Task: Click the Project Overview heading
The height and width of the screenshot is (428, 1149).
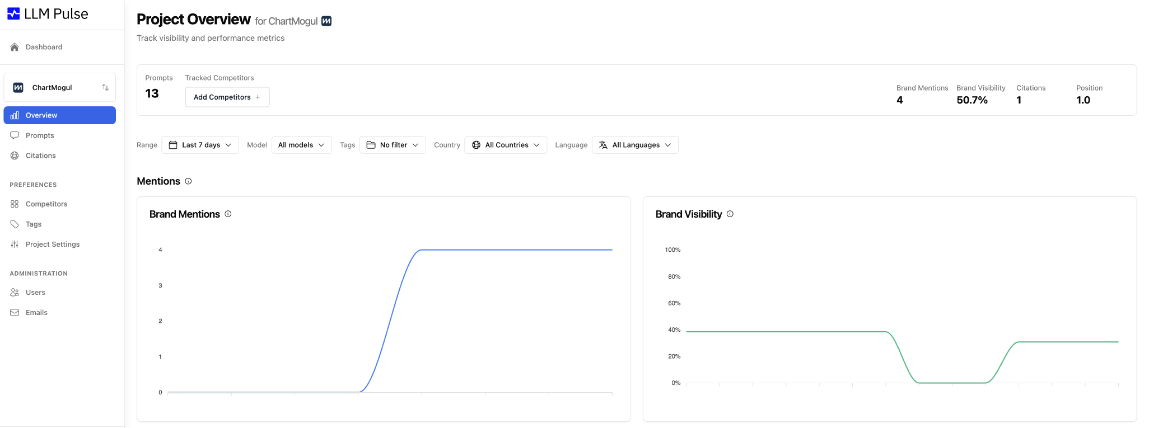Action: (x=194, y=20)
